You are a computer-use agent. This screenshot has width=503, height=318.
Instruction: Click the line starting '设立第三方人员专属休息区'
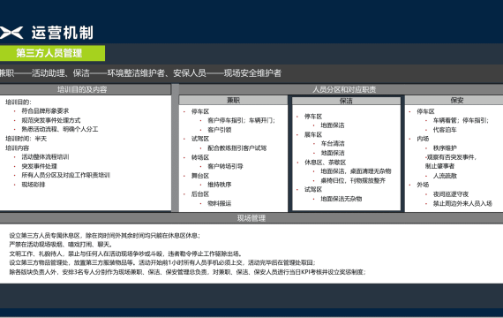[105, 236]
